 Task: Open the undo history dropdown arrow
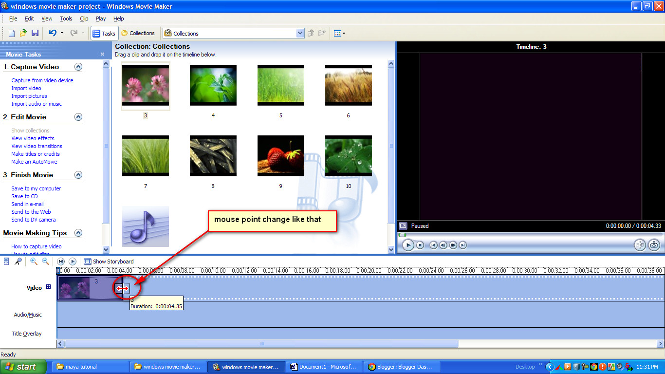click(x=62, y=33)
